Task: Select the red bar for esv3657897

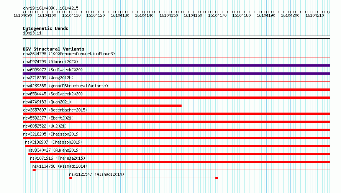Action: point(176,114)
